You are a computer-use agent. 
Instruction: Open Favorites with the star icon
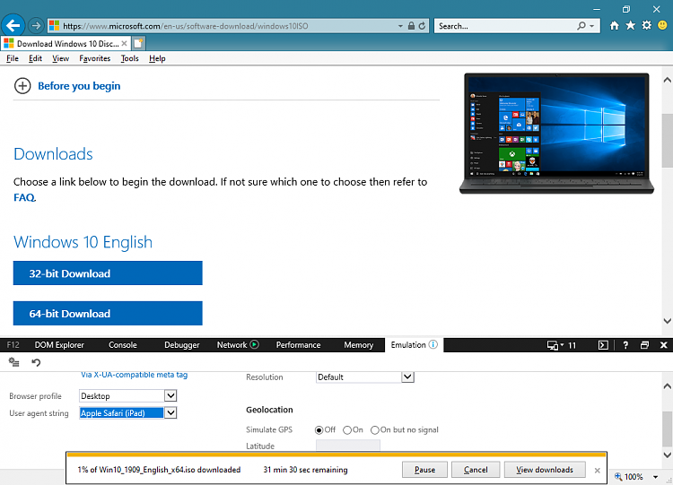630,26
